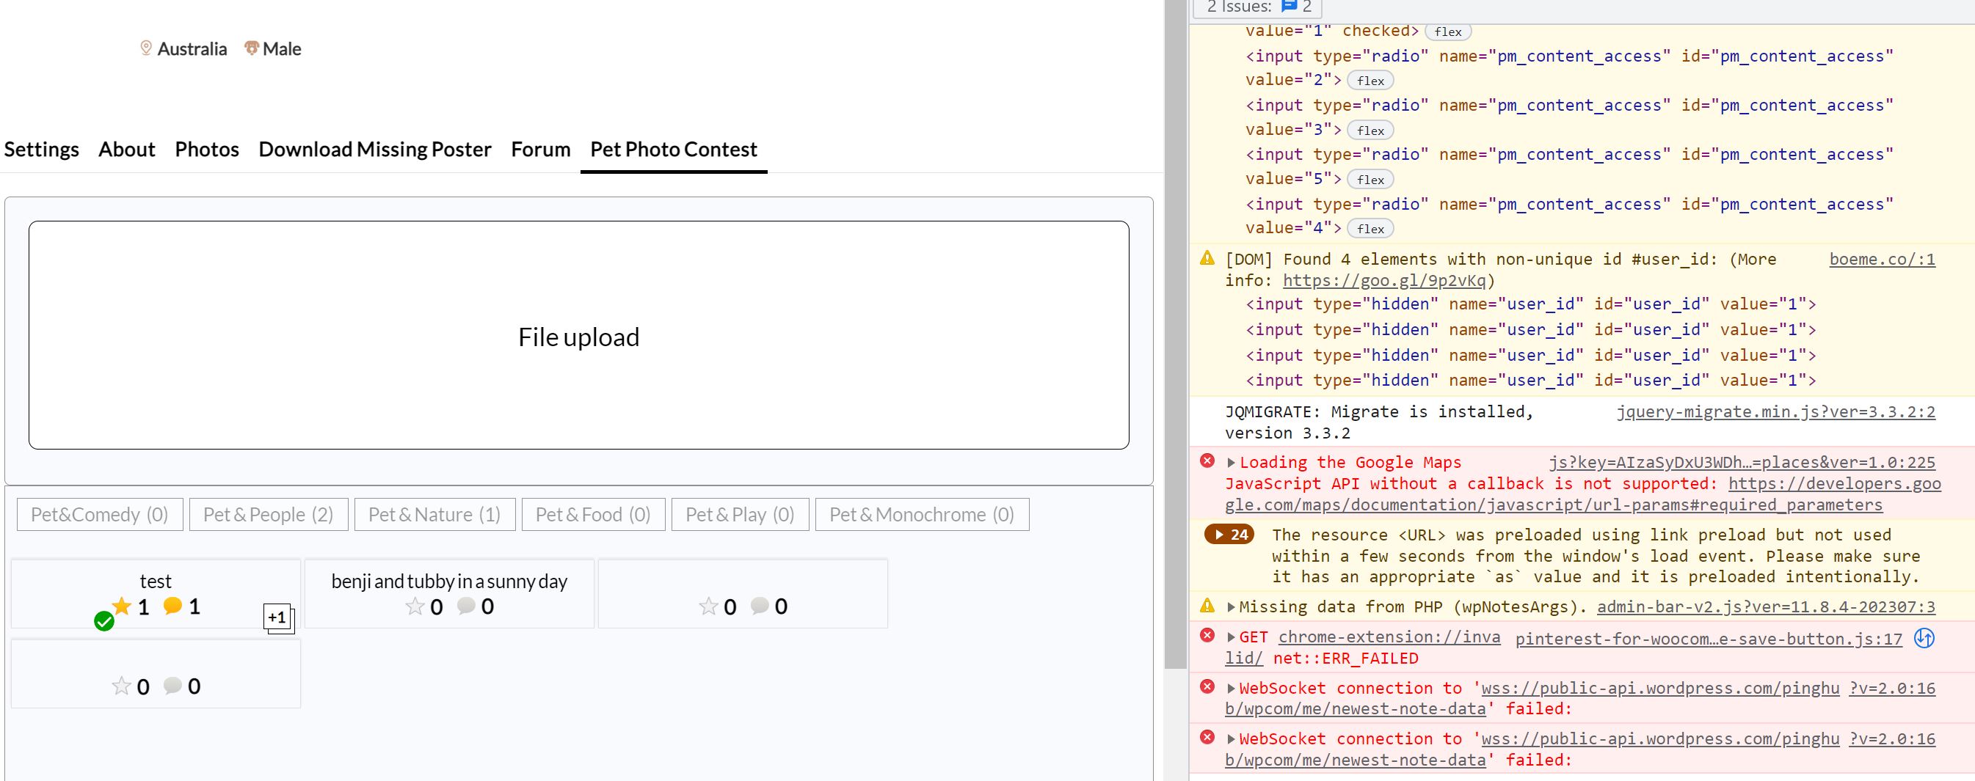Viewport: 1975px width, 781px height.
Task: Click the JQMIGRATE: Migrate is installed message
Action: pos(1379,422)
